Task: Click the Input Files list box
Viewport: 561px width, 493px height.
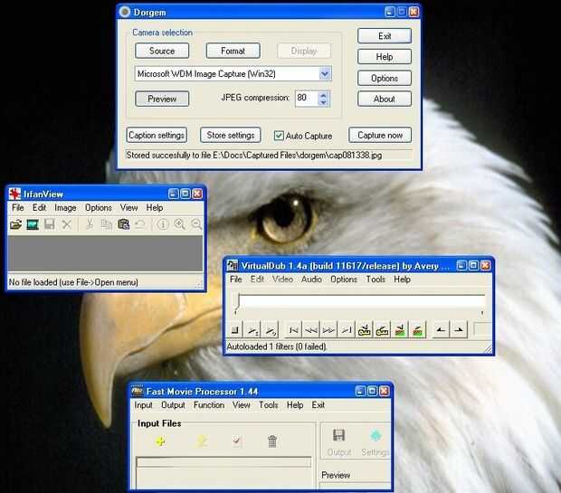Action: coord(223,473)
